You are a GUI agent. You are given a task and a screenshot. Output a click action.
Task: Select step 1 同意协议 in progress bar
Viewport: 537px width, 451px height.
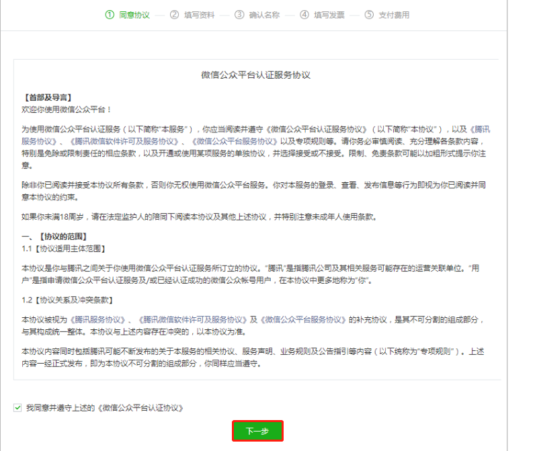point(128,15)
